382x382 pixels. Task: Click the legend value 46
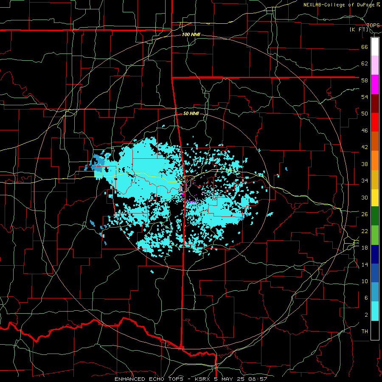coord(365,131)
